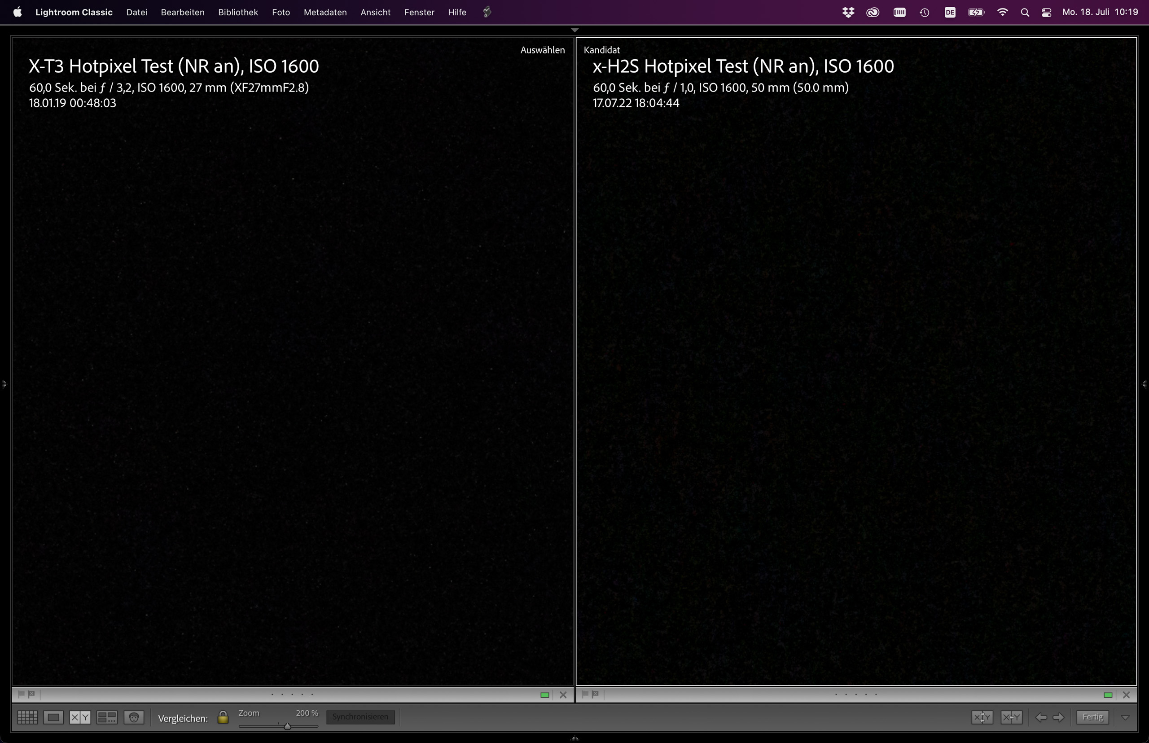
Task: Open Creative Cloud menu bar icon
Action: click(x=873, y=13)
